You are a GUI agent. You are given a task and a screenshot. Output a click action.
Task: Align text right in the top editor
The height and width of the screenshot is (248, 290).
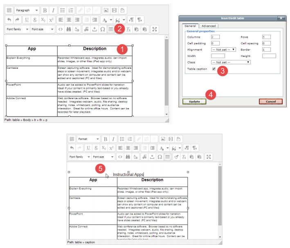(77, 20)
